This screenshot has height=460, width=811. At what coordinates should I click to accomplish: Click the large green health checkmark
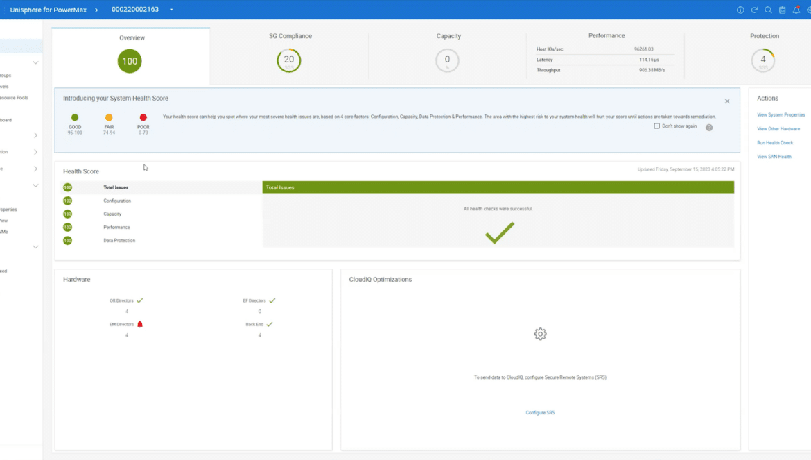point(500,232)
